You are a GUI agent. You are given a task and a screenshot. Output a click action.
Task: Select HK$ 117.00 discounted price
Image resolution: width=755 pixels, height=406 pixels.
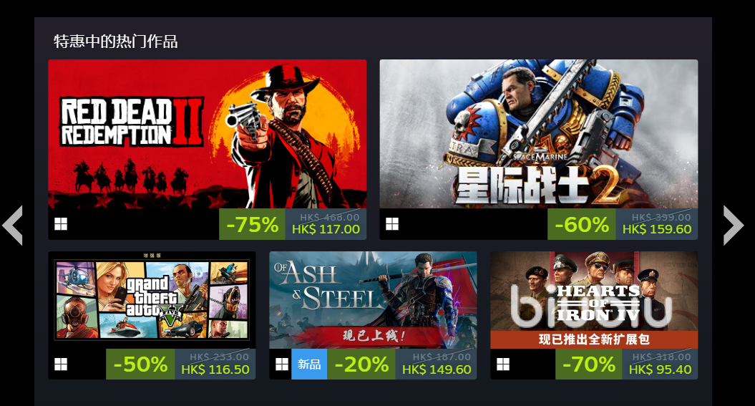pos(326,230)
